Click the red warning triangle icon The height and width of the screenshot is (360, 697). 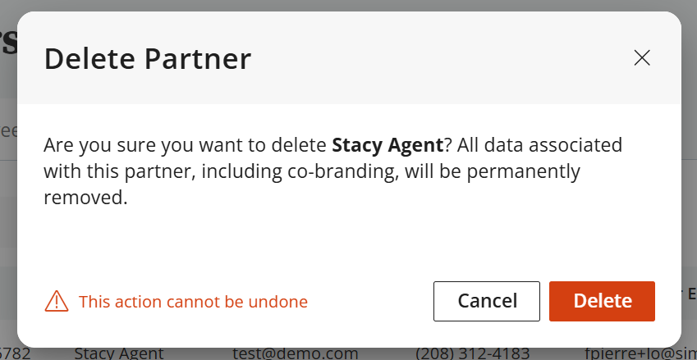pos(57,301)
